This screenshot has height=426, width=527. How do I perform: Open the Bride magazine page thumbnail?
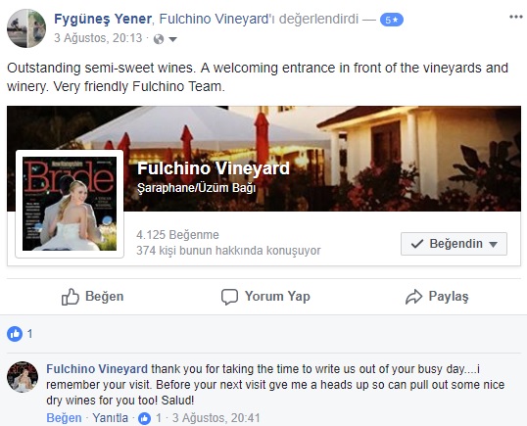click(x=70, y=204)
